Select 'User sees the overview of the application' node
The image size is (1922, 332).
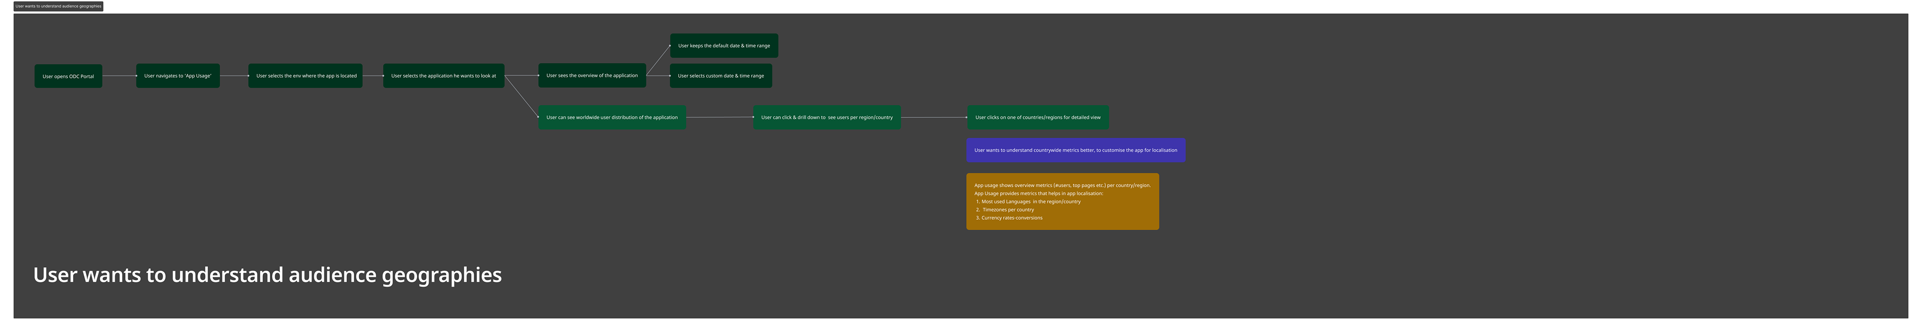(592, 75)
